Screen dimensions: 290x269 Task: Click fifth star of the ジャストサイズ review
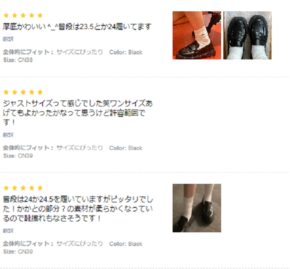click(x=40, y=92)
